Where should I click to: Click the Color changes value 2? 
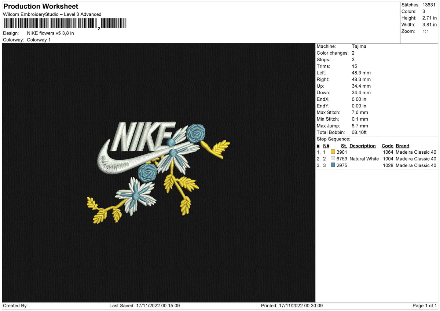(x=353, y=53)
